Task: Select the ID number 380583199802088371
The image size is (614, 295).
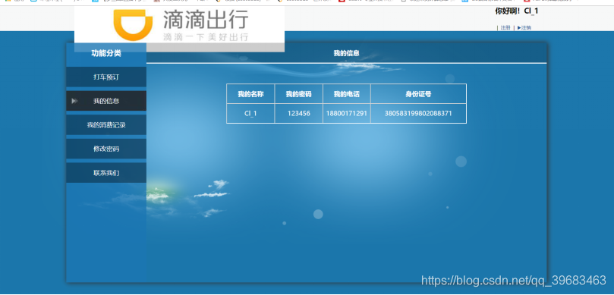Action: point(418,114)
